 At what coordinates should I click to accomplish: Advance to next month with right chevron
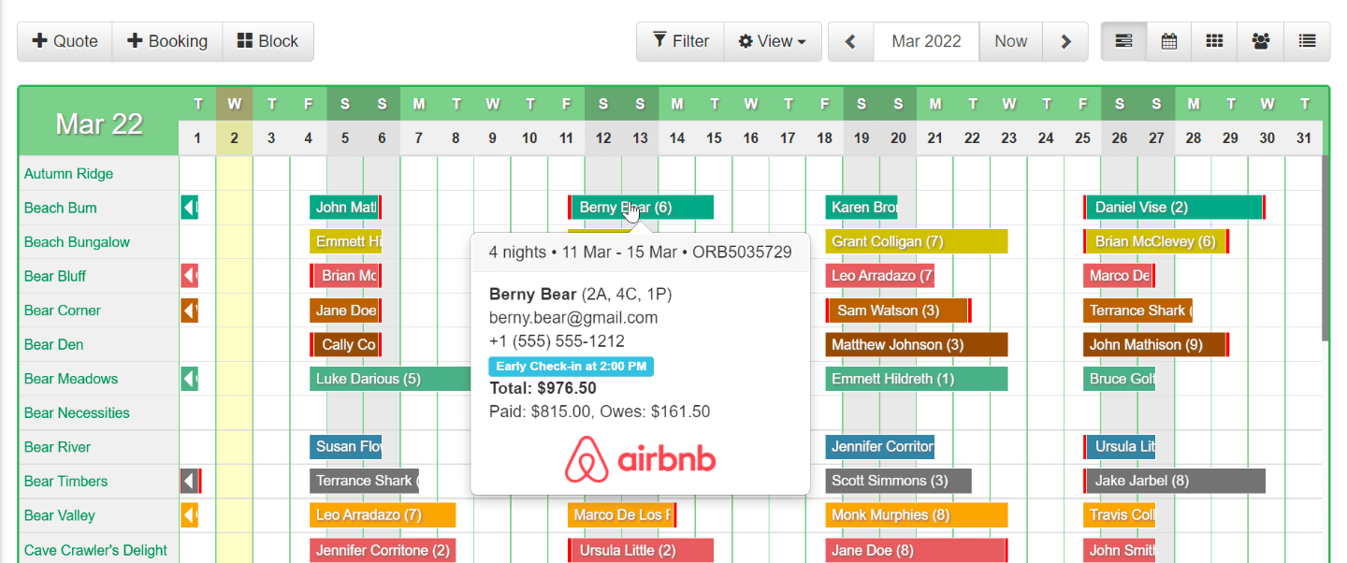[1065, 41]
